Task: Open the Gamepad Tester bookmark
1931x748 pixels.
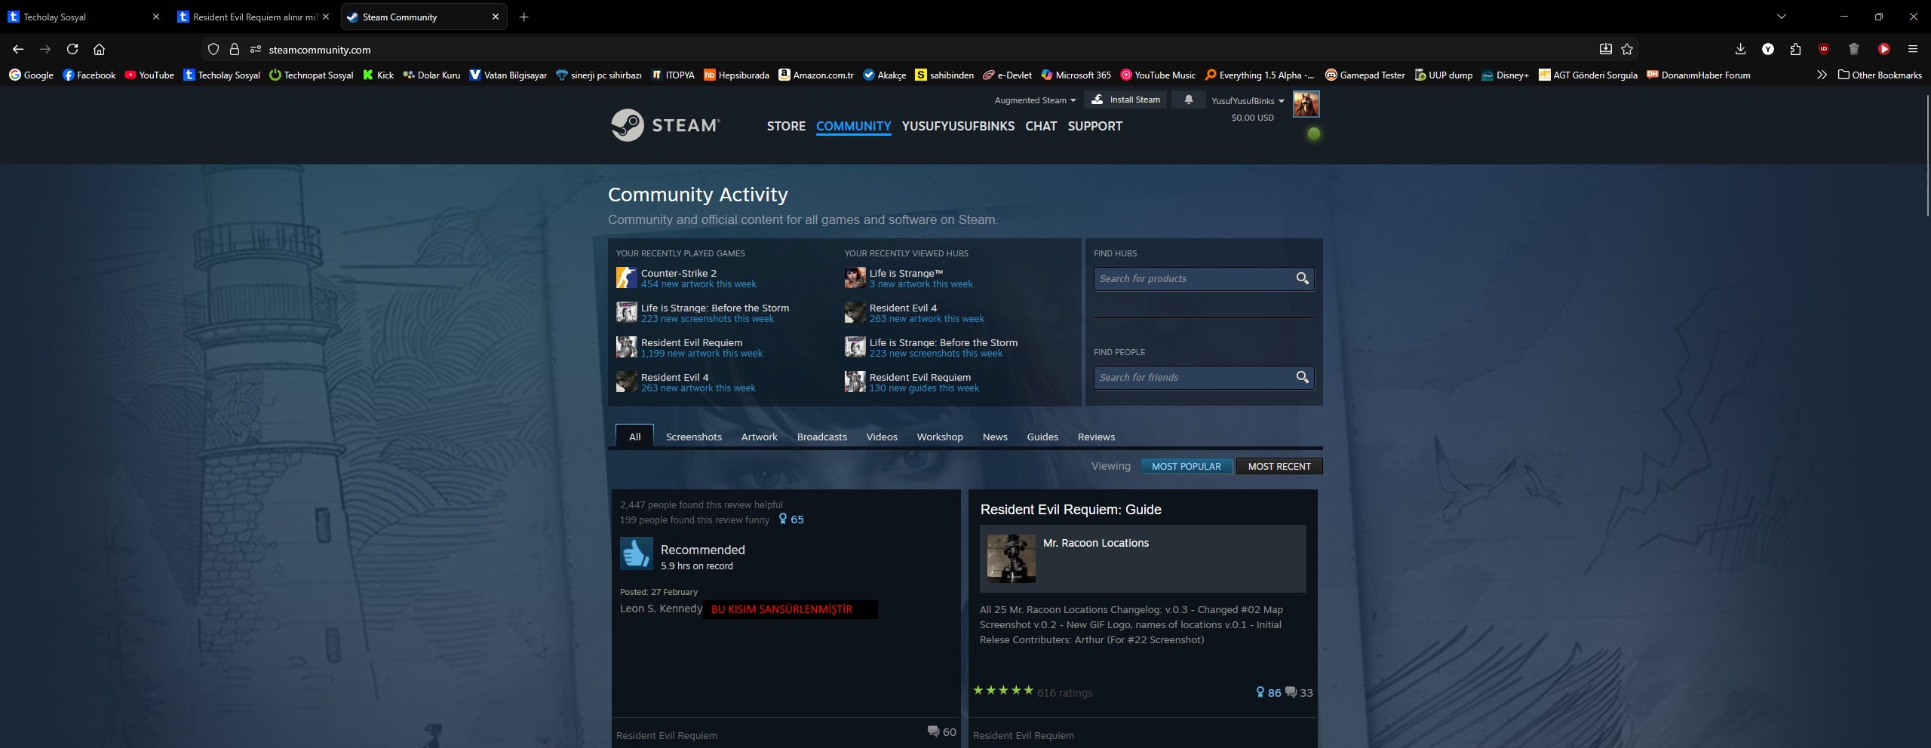Action: (1365, 75)
